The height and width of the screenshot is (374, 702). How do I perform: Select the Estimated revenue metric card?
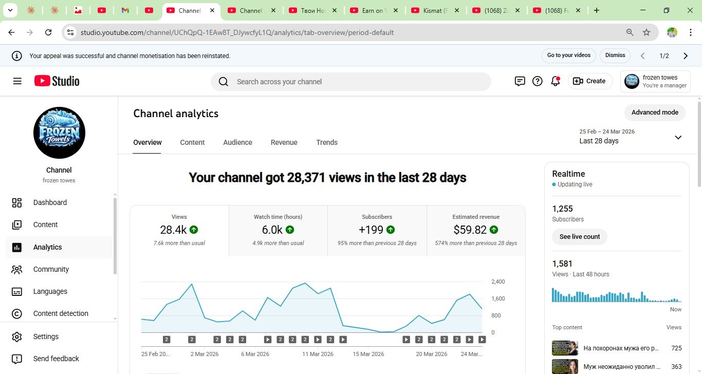point(476,230)
